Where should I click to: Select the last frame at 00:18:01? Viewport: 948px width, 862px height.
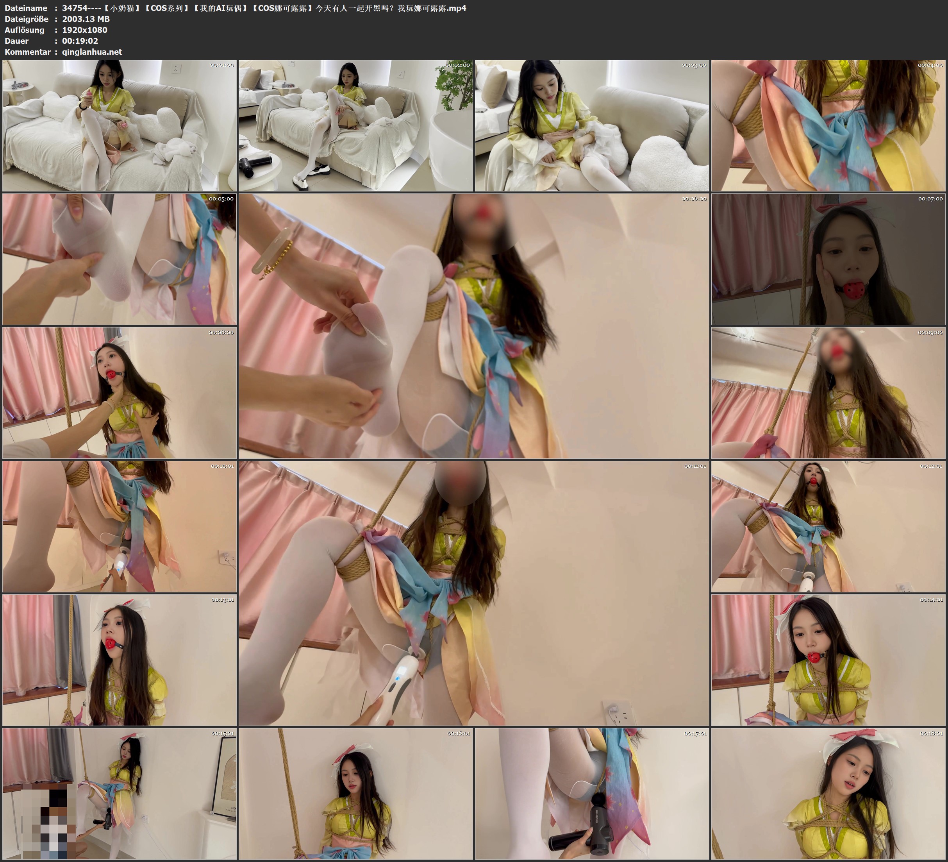click(x=828, y=794)
